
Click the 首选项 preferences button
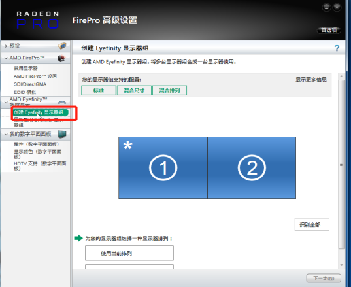click(329, 30)
